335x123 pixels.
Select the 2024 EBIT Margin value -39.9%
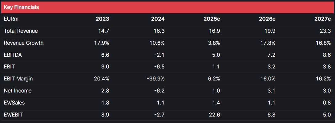pyautogui.click(x=156, y=79)
